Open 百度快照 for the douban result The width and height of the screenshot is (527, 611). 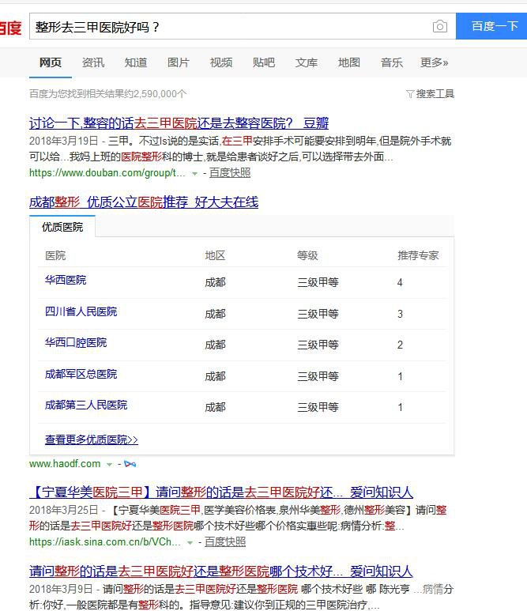(230, 172)
